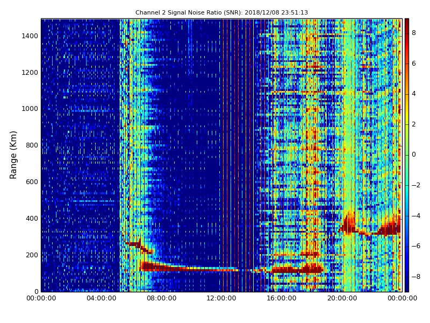Click the colorbar label 2
430x323 pixels.
[x=414, y=124]
